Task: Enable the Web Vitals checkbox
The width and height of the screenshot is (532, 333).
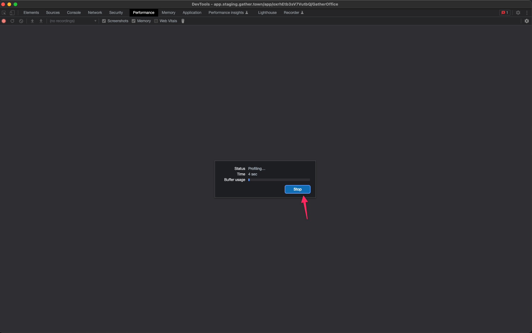Action: (156, 21)
